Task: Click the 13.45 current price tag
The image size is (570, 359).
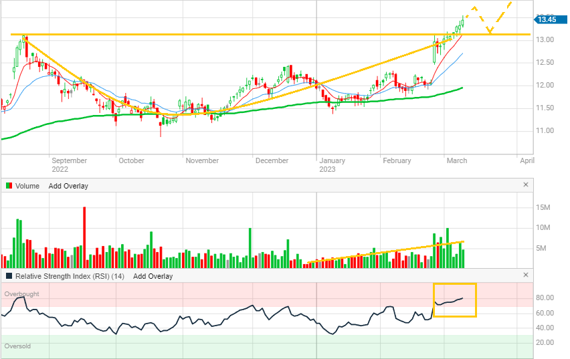Action: 545,19
